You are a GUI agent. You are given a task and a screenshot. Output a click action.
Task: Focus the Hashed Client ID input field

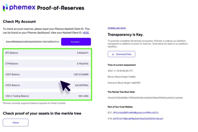point(31,42)
